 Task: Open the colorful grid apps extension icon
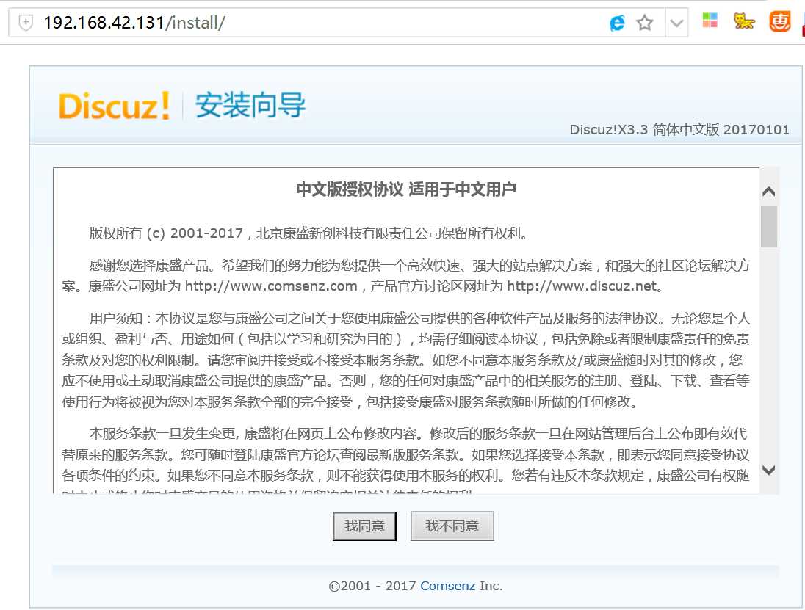[710, 21]
